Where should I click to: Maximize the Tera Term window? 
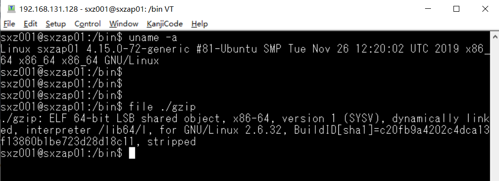tap(456, 9)
